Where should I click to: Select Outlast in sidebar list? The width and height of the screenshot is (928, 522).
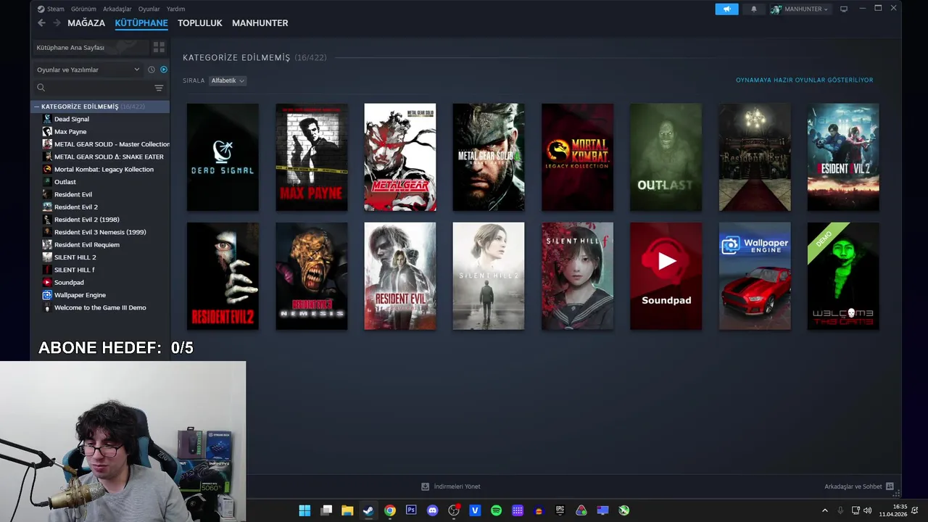[x=65, y=182]
